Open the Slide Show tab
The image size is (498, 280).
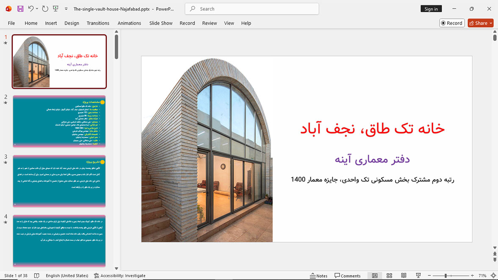161,23
